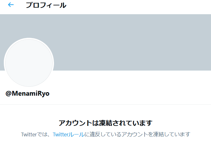Open the blank profile avatar picture
Screen dimensions: 211x144
tap(29, 62)
